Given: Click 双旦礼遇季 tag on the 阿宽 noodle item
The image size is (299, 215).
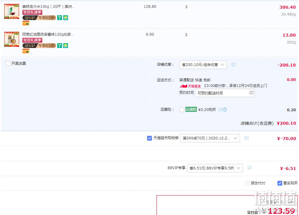Looking at the screenshot, I should tap(32, 40).
